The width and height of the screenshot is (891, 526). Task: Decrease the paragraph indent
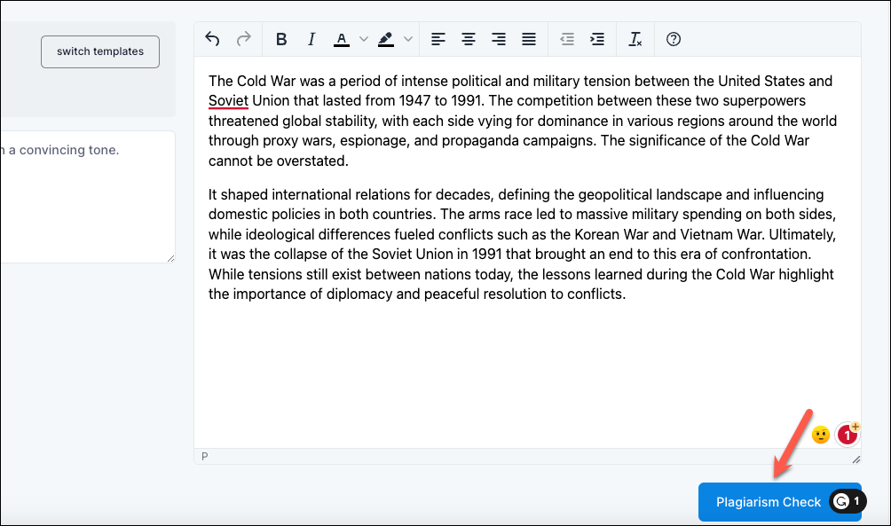(566, 39)
